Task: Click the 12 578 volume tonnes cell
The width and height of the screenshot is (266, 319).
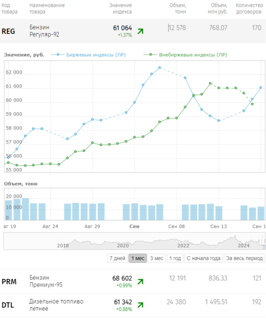Action: pyautogui.click(x=177, y=28)
